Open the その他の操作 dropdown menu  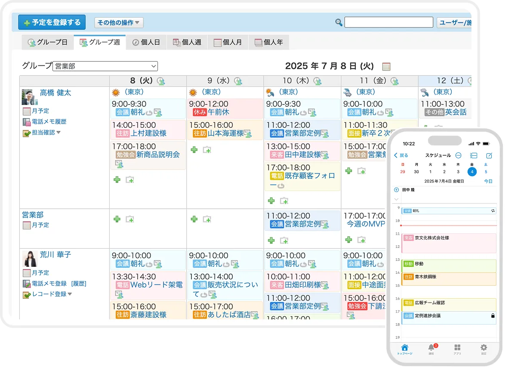119,23
